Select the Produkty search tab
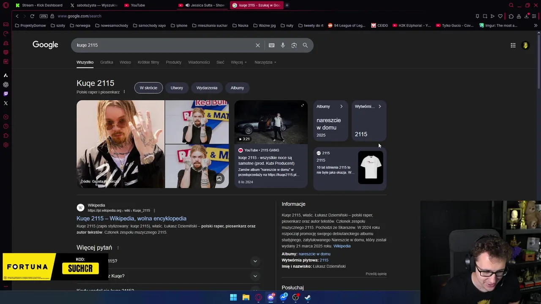Viewport: 541px width, 304px height. [174, 62]
